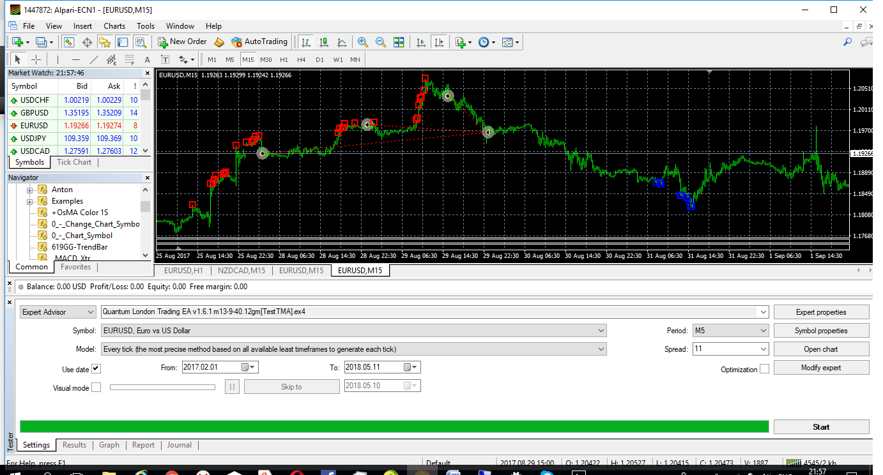883x475 pixels.
Task: Toggle the Use date checkbox
Action: (x=96, y=368)
